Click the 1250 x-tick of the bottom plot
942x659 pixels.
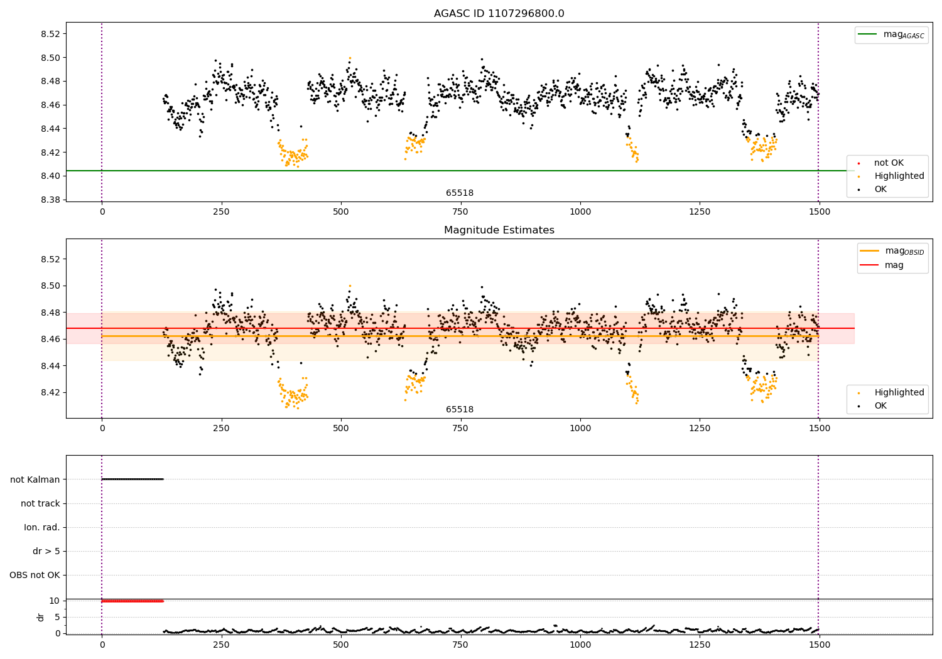point(700,645)
